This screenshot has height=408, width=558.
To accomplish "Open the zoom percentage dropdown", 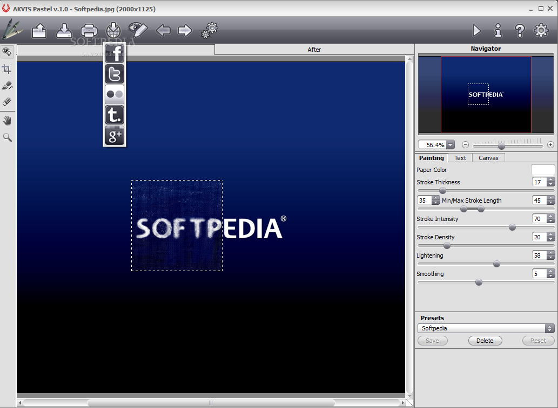I will coord(451,145).
